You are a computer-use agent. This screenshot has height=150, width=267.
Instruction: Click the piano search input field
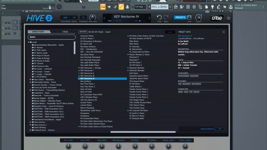click(x=52, y=37)
